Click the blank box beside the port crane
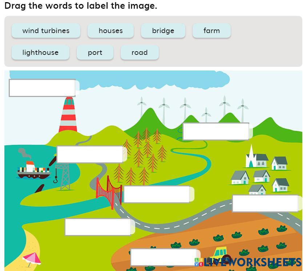 (x=90, y=154)
